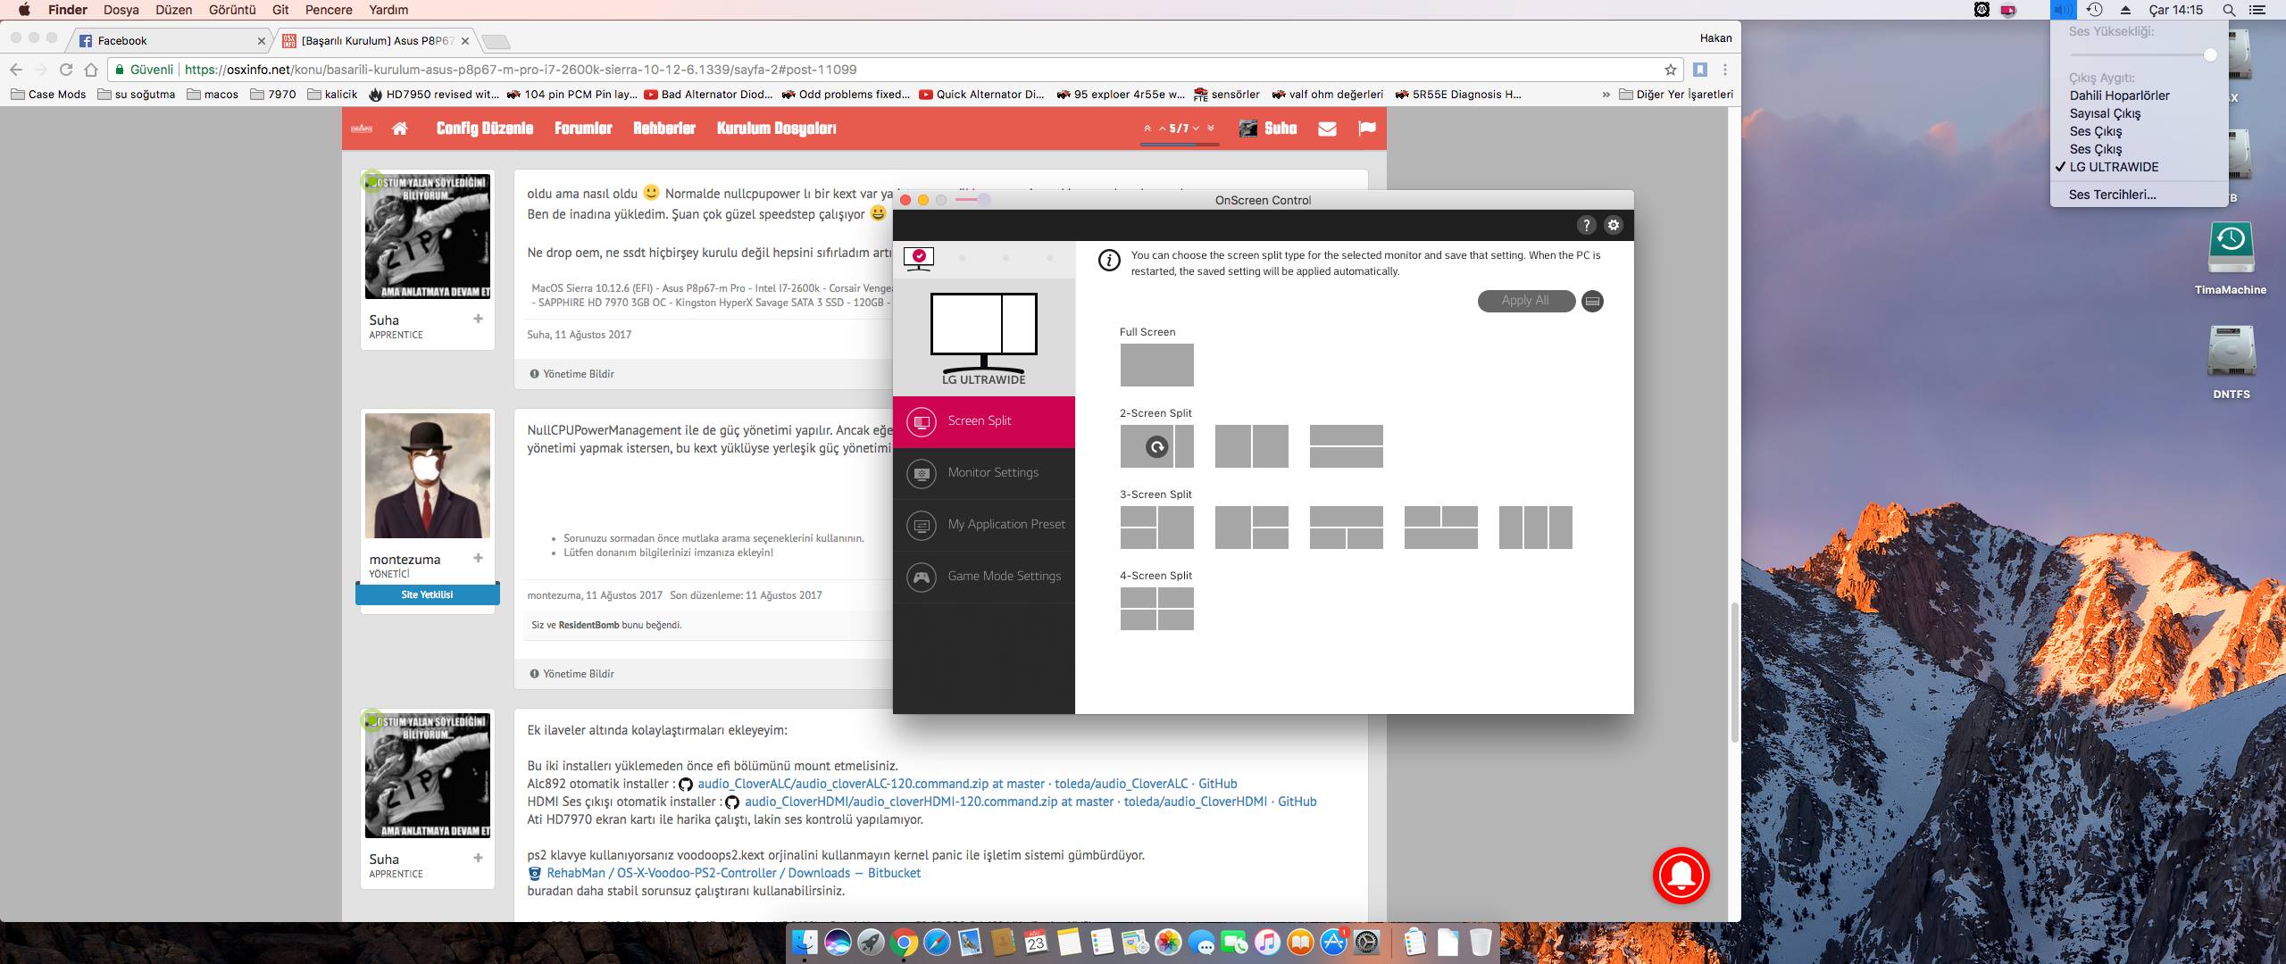Expand Chrome three-dot menu

[x=1725, y=70]
